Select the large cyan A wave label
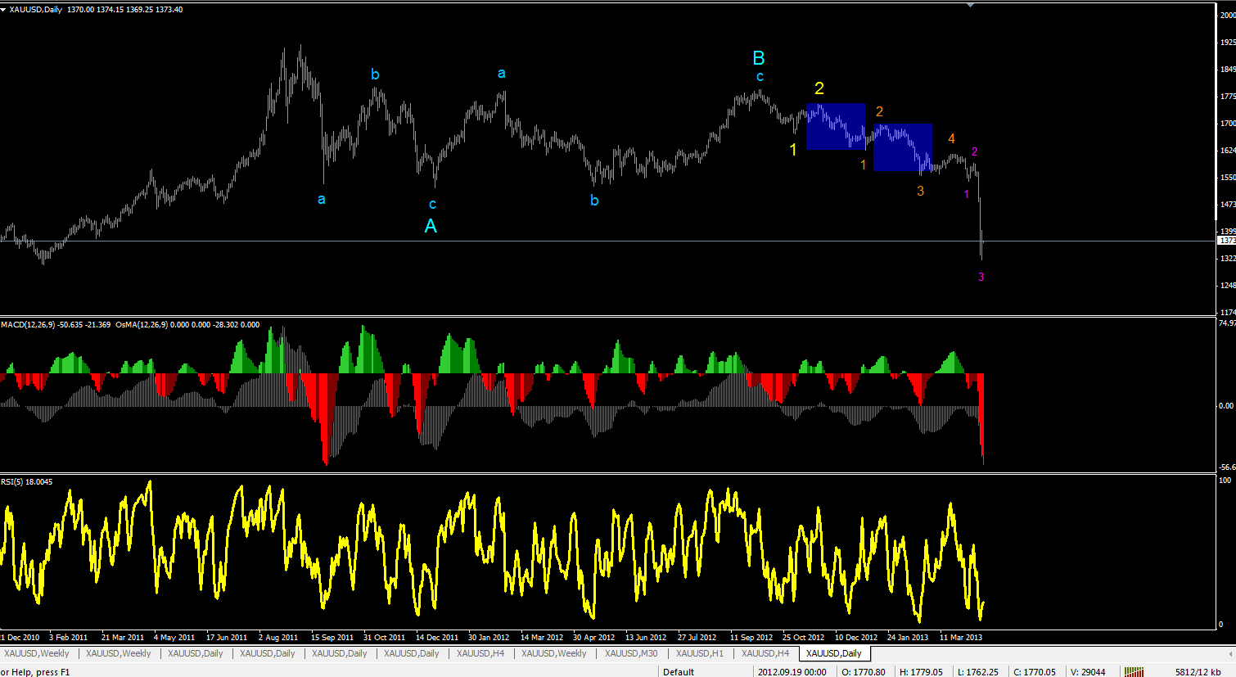 pyautogui.click(x=431, y=226)
